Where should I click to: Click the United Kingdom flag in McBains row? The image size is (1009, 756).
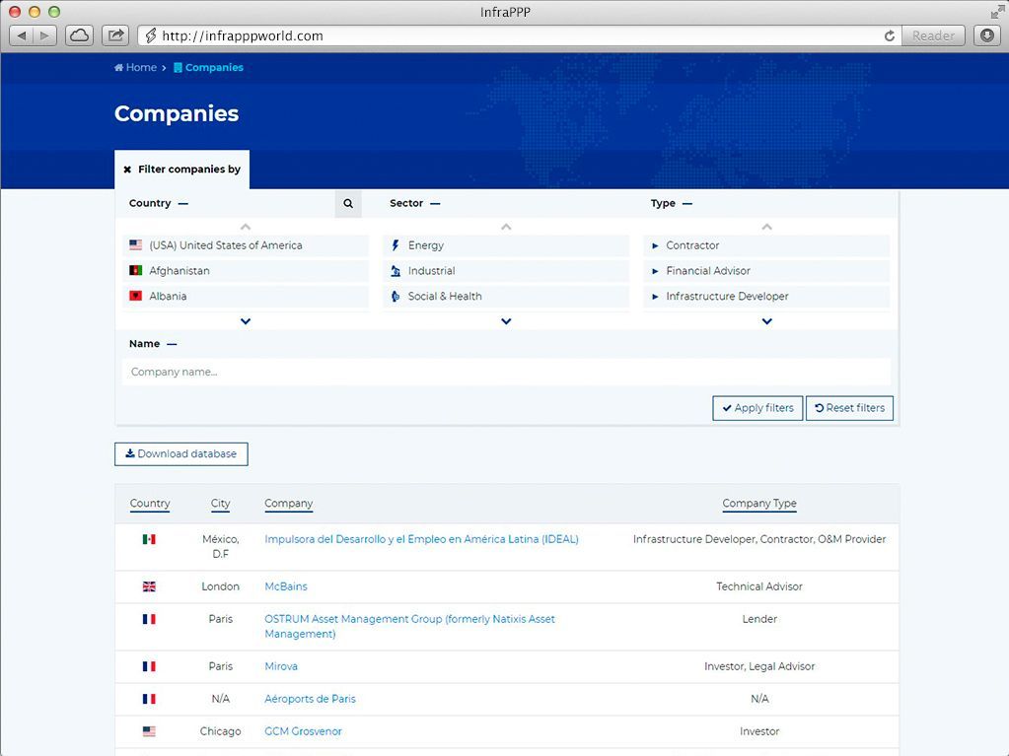click(149, 586)
